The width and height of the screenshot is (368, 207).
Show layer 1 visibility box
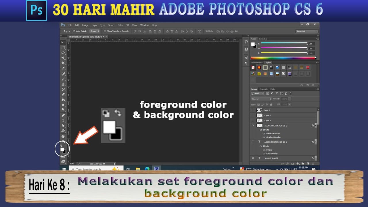253,110
